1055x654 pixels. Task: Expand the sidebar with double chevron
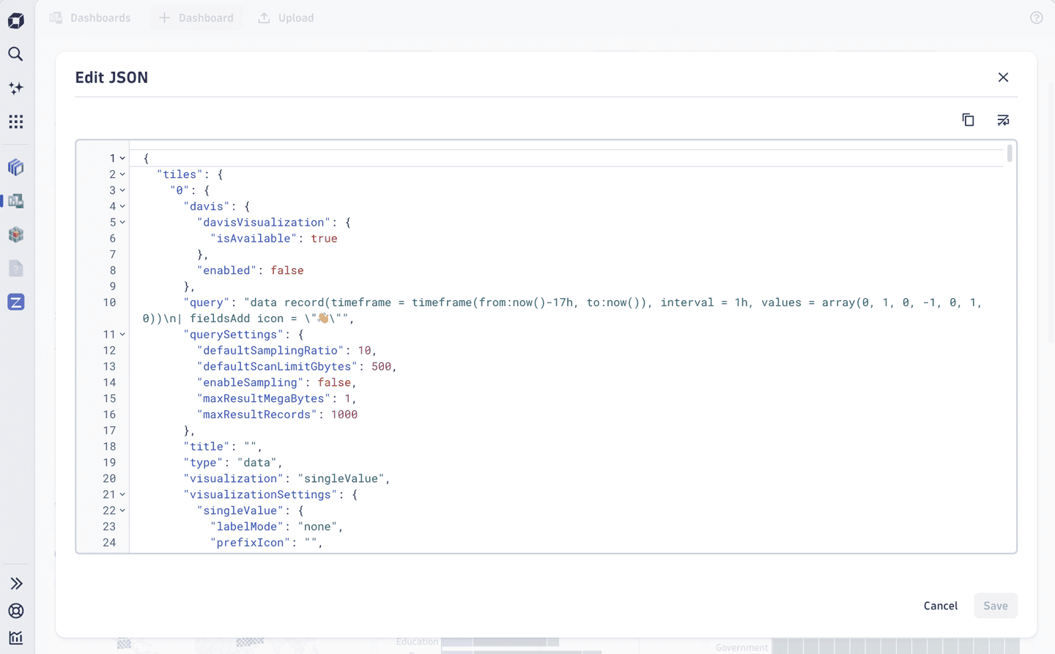pyautogui.click(x=16, y=584)
